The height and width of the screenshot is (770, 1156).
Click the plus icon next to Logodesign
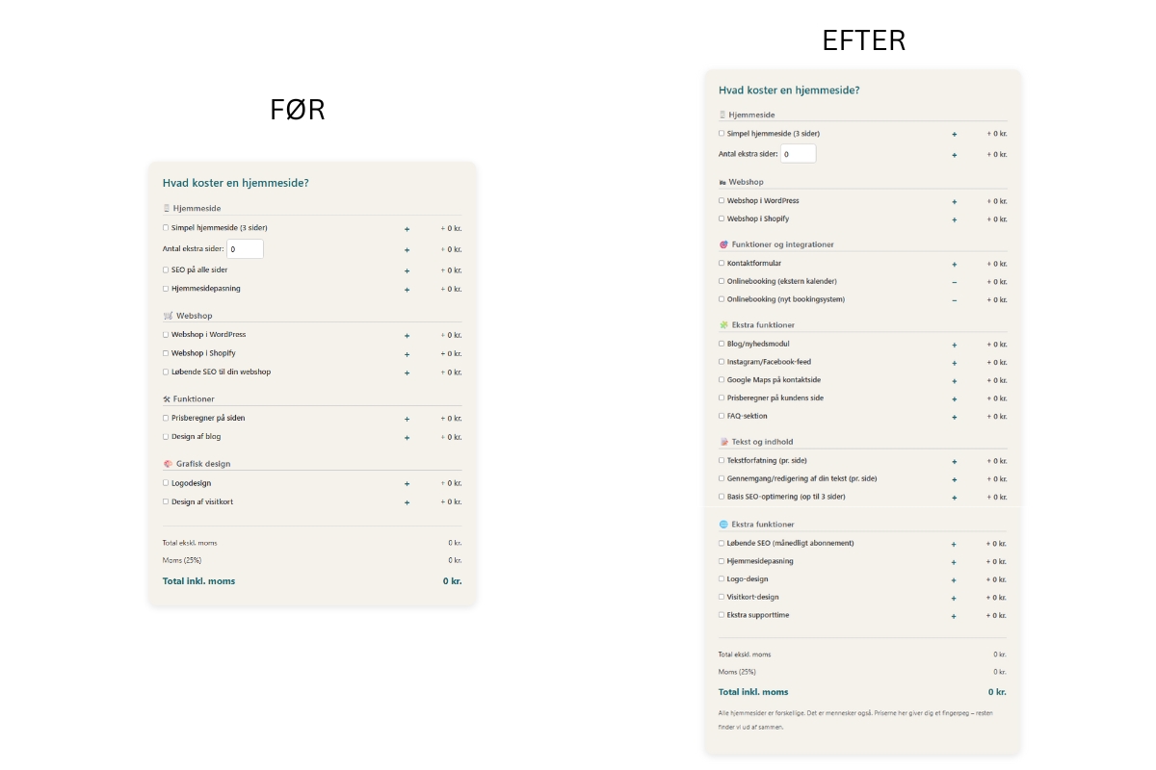tap(407, 484)
